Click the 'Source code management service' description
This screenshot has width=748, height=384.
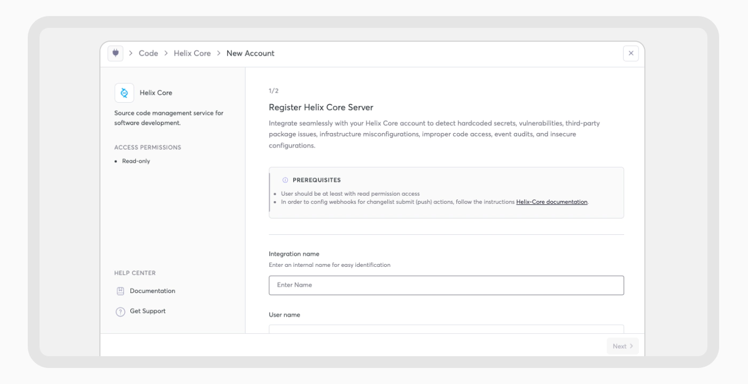tap(169, 118)
